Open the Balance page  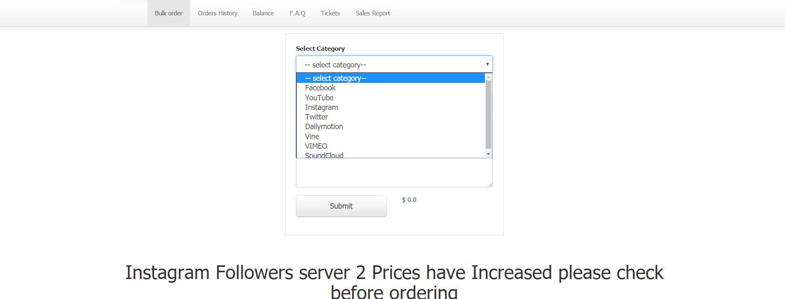tap(263, 13)
